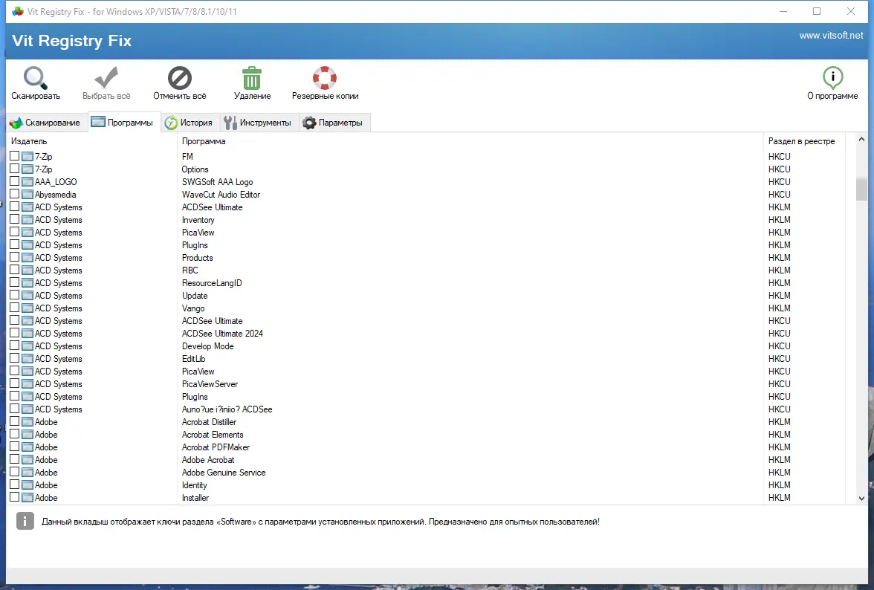
Task: Sort by Издатель column header
Action: pyautogui.click(x=92, y=141)
